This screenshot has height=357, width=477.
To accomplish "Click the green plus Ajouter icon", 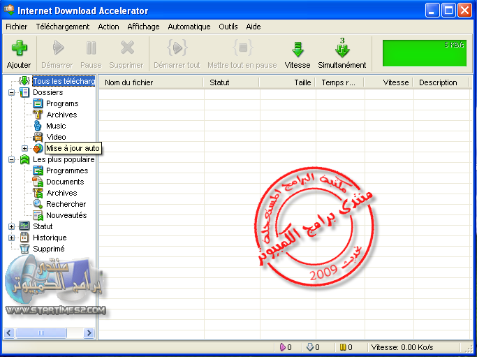I will coord(19,48).
